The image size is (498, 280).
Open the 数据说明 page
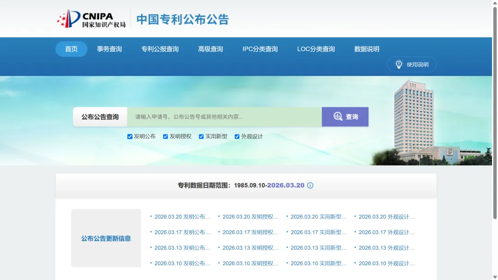point(367,49)
